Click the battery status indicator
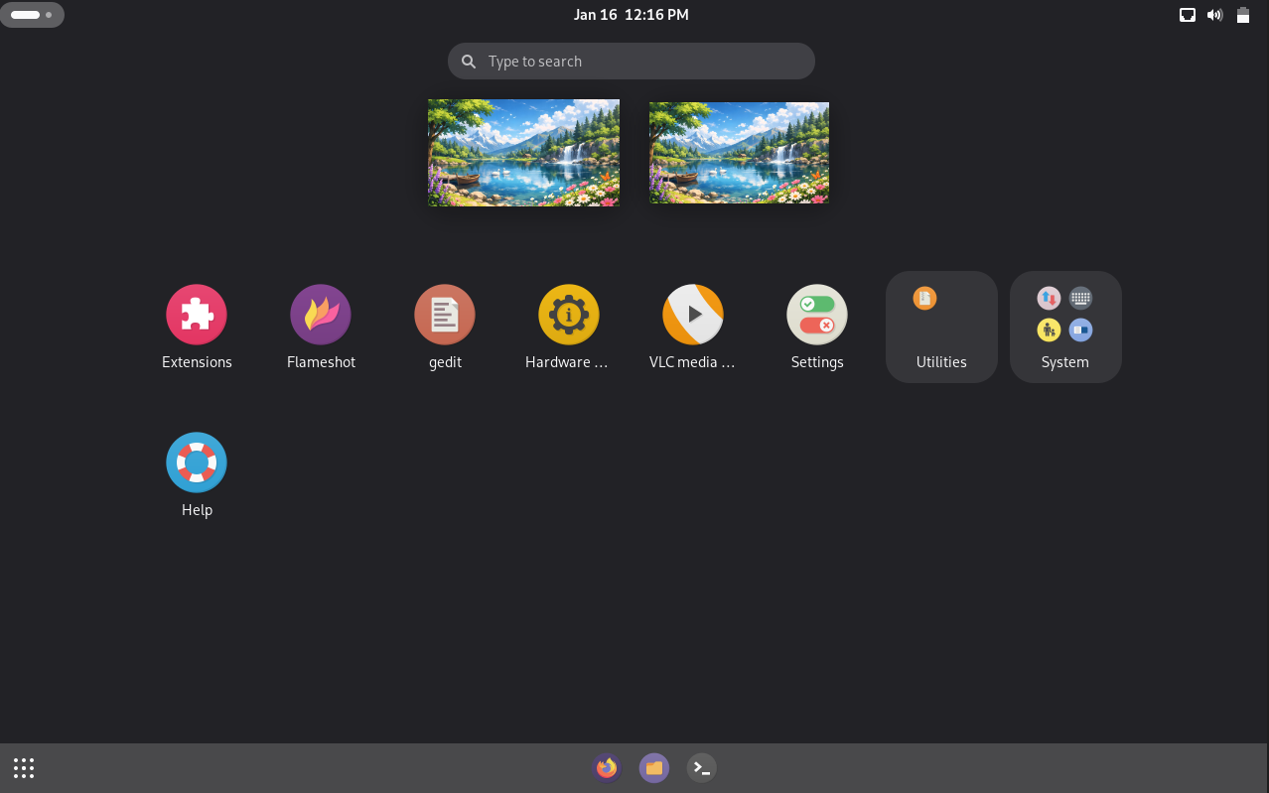This screenshot has height=793, width=1269. click(1242, 14)
